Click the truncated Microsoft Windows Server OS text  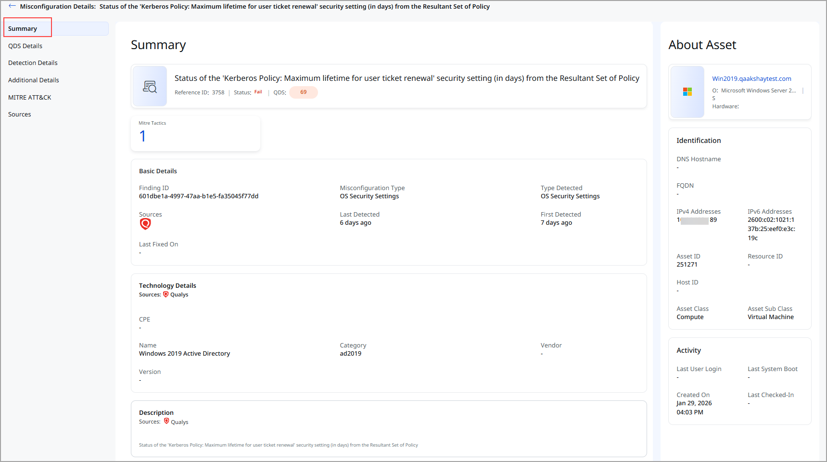pos(758,90)
